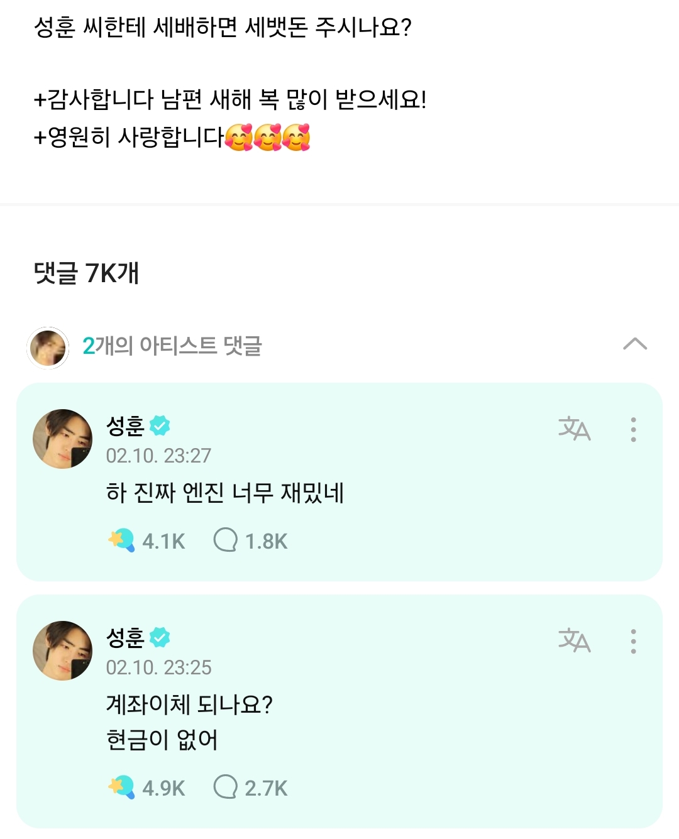679x839 pixels.
Task: Collapse the artist comments section chevron
Action: 634,344
